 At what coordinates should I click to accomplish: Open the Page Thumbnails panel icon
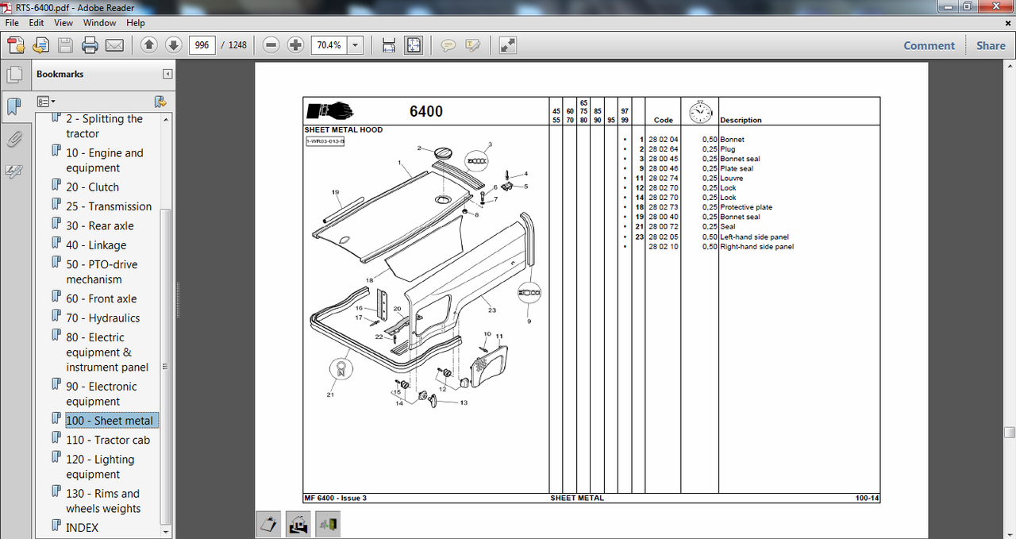coord(13,75)
